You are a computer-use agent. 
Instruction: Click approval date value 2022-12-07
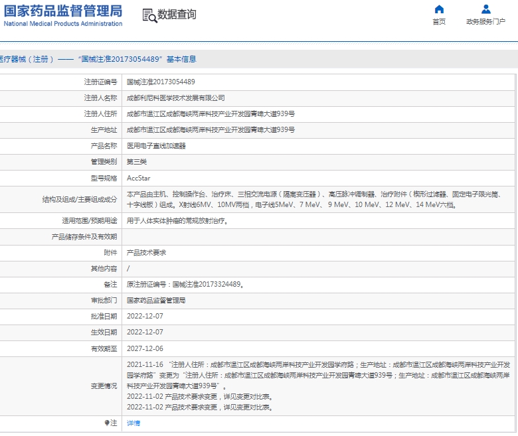coord(145,316)
